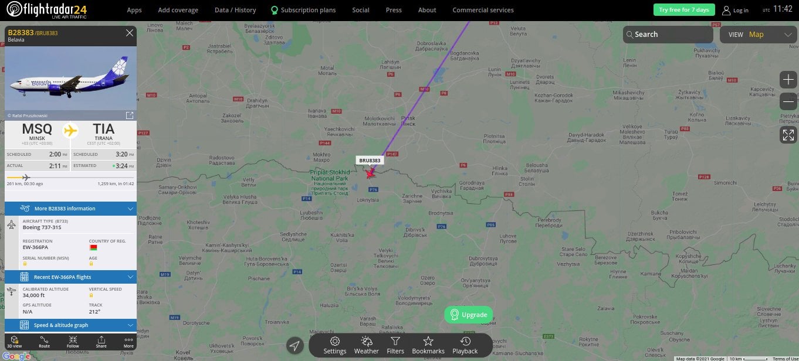Expand Recent EW-366PA flights section
799x361 pixels.
coord(70,277)
